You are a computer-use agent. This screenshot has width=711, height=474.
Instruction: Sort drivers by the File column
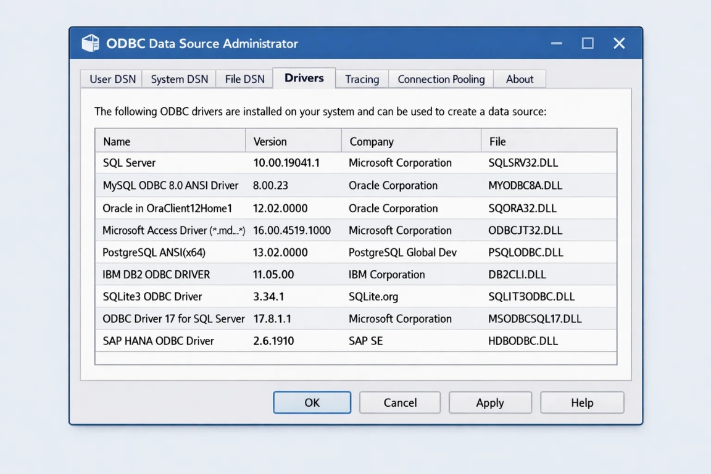(548, 141)
